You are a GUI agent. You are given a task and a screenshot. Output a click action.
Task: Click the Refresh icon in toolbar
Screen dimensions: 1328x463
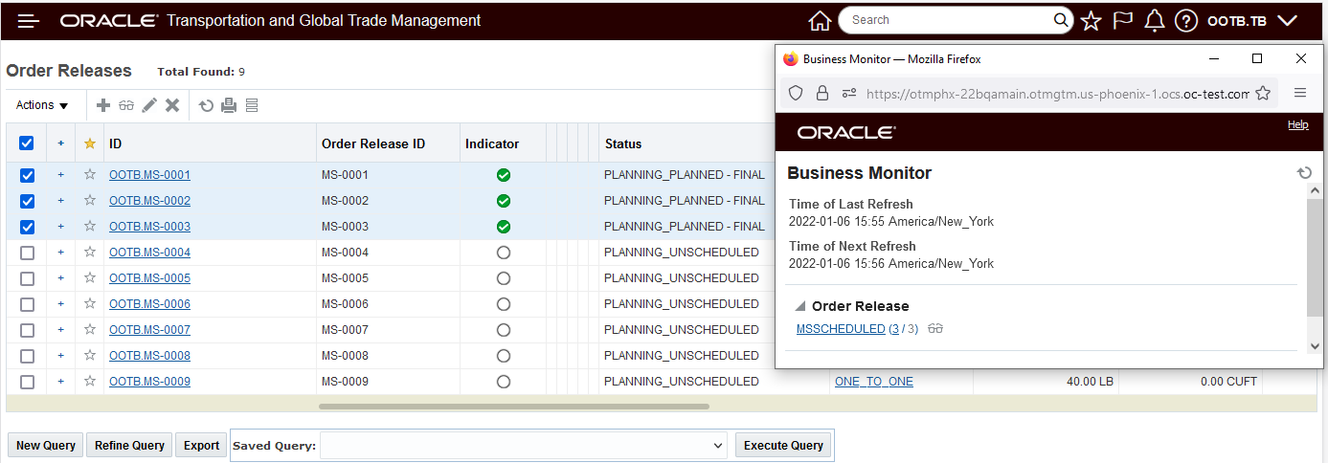[x=206, y=105]
